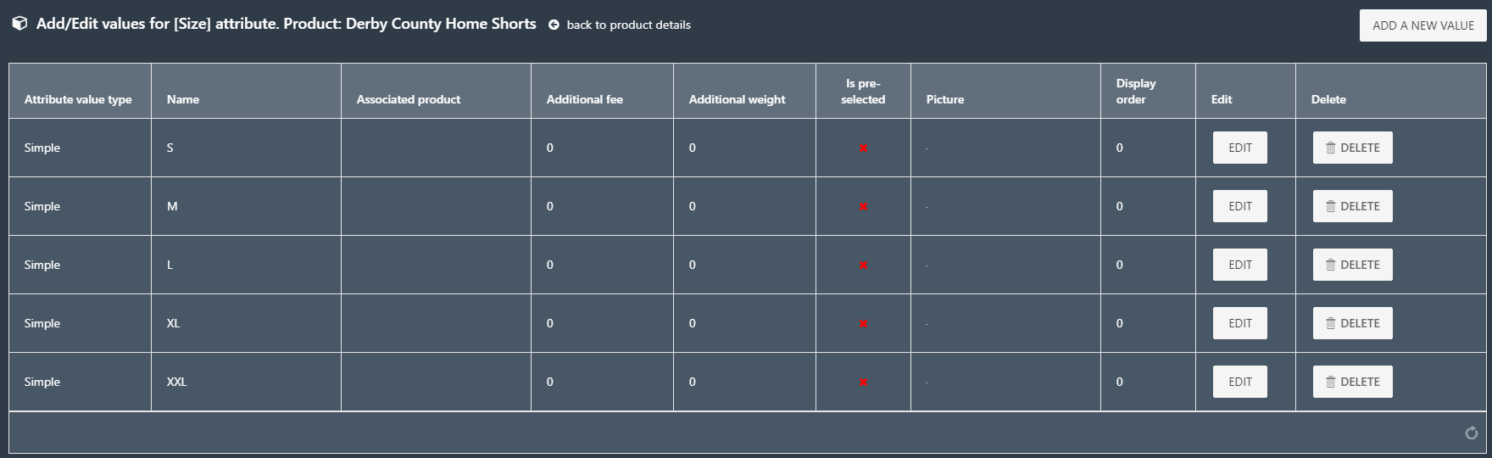Viewport: 1492px width, 458px height.
Task: Delete the S size value
Action: [1352, 148]
